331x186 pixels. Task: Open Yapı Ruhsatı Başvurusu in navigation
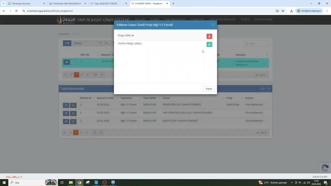tap(222, 19)
